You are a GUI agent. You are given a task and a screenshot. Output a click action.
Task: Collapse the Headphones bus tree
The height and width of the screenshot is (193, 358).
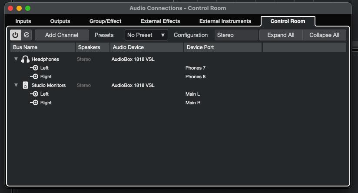16,59
